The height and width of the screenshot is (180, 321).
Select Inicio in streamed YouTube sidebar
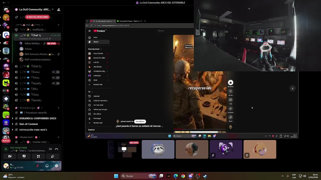tap(98, 37)
